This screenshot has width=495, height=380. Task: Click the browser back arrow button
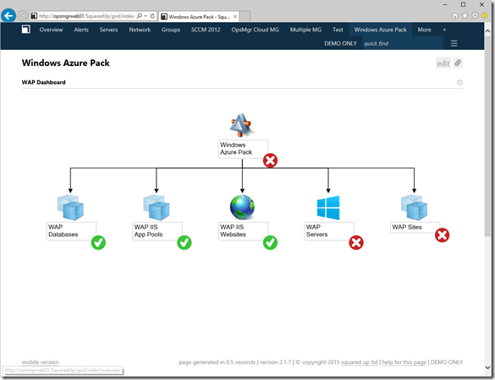click(8, 15)
